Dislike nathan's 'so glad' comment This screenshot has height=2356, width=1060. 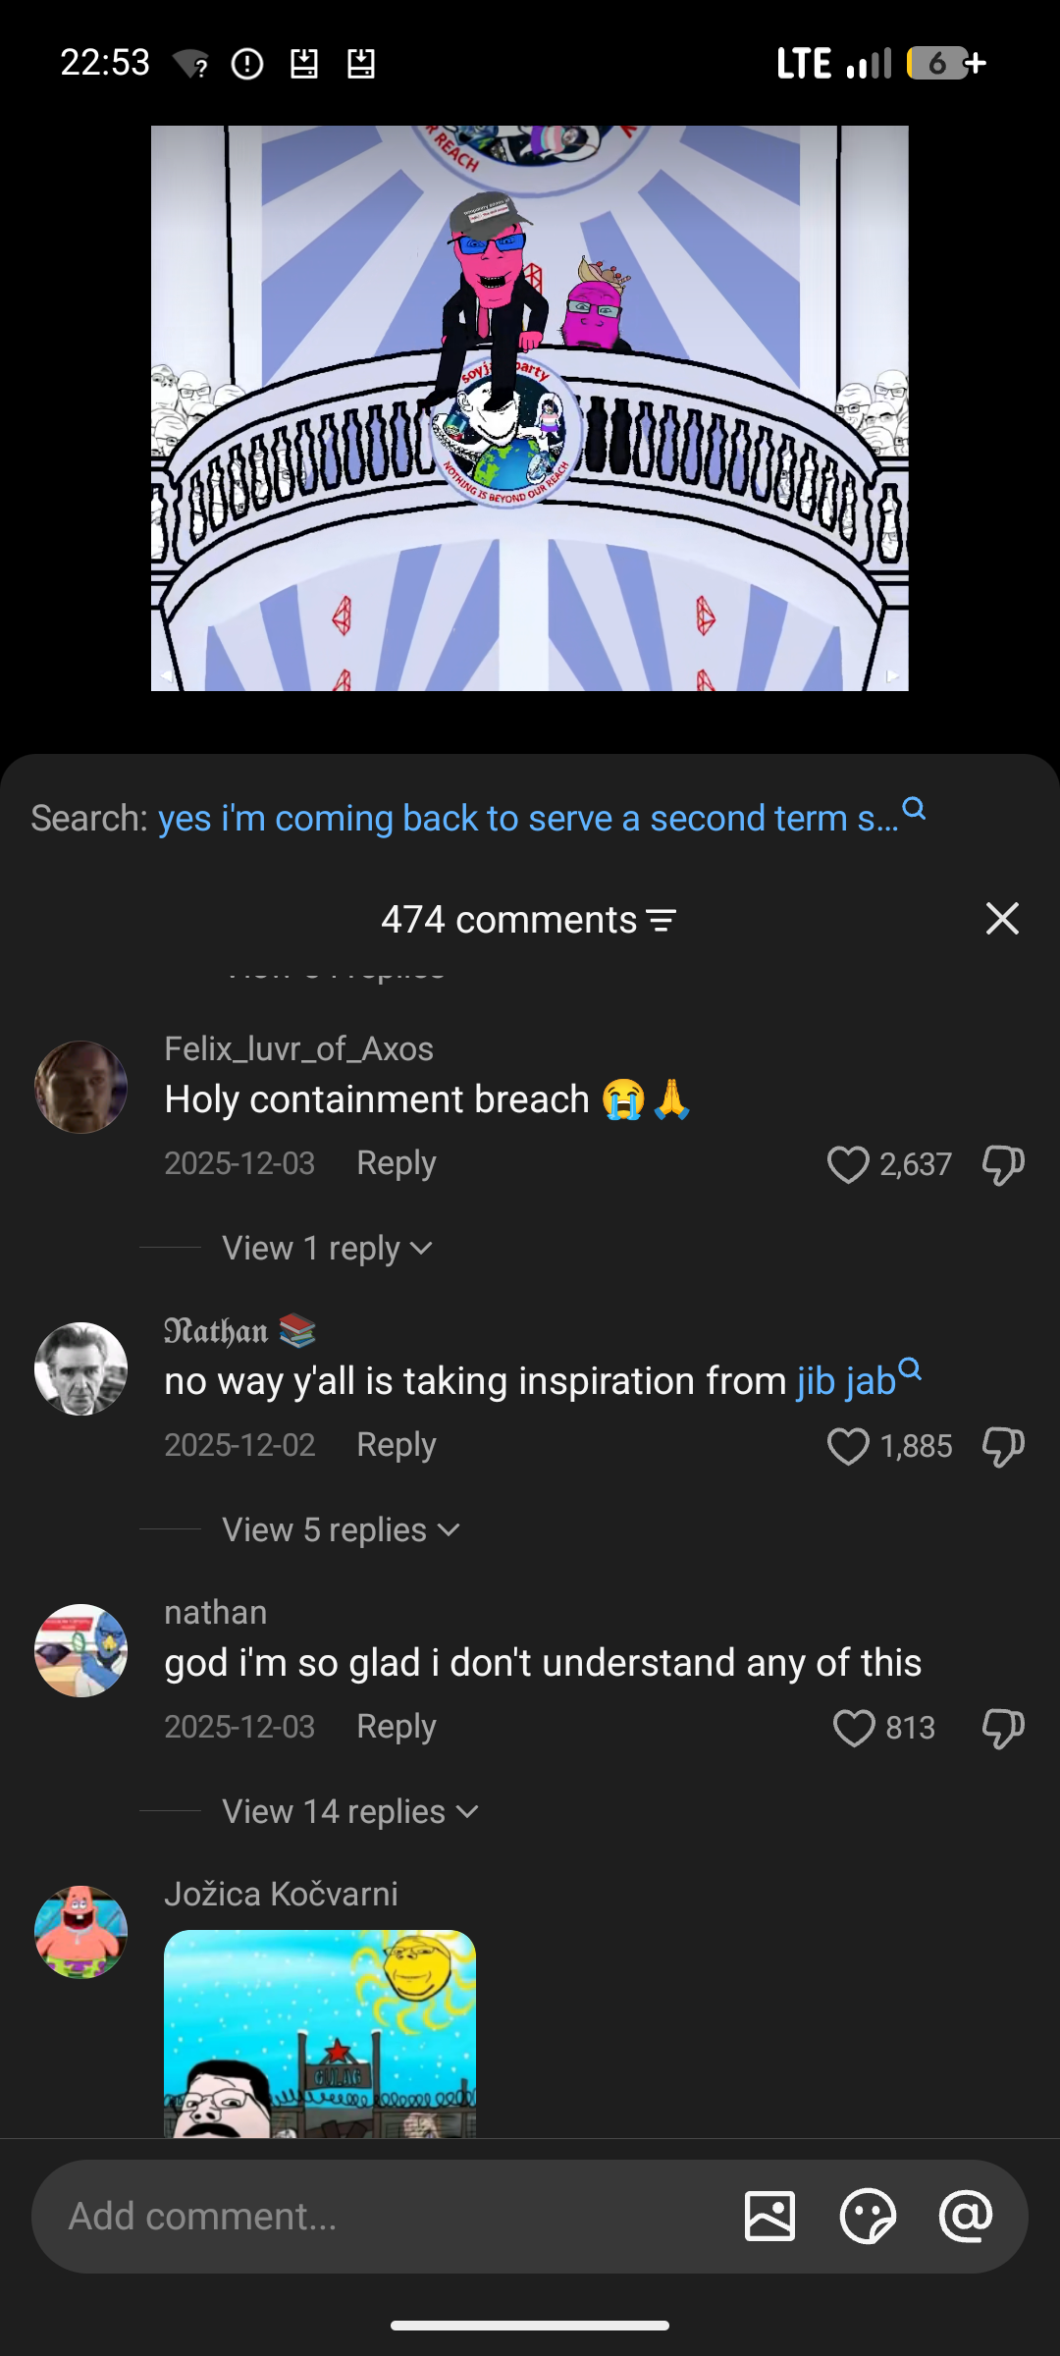tap(1002, 1728)
